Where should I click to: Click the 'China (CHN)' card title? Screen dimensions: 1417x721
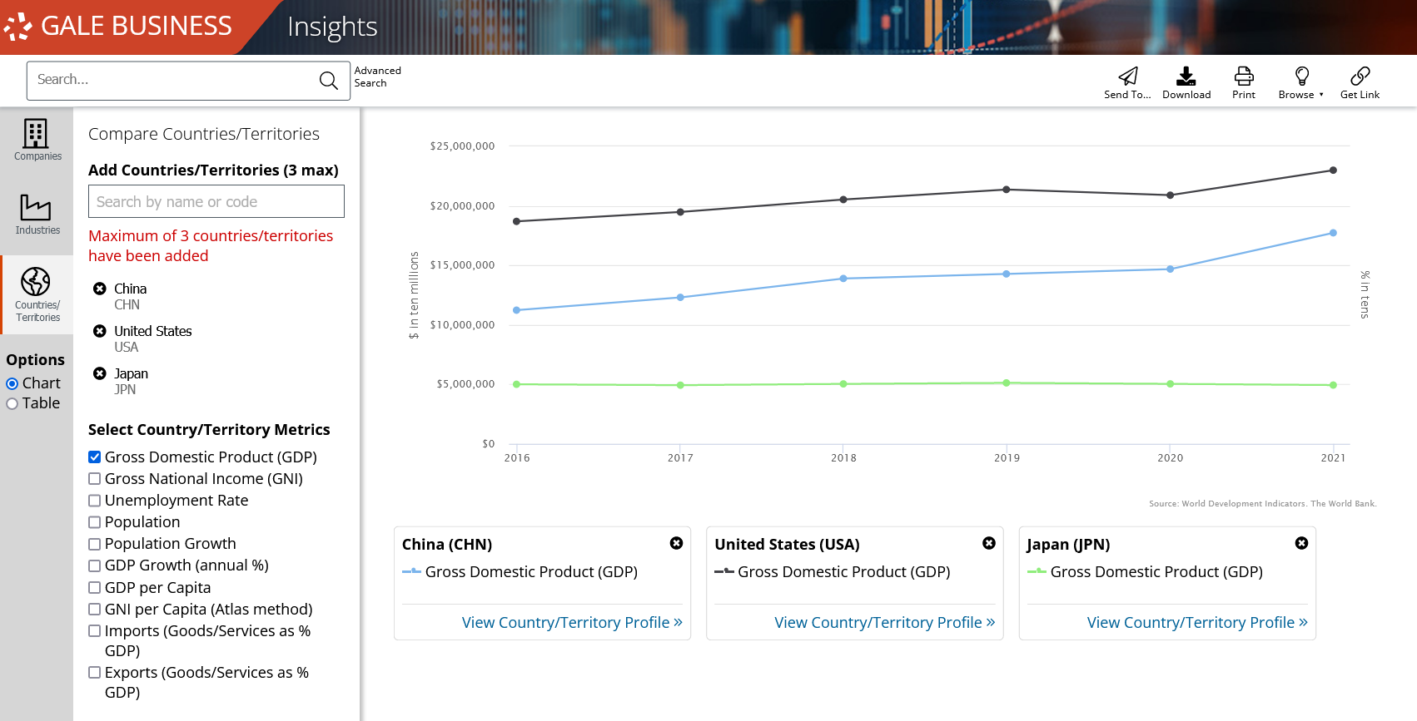[x=447, y=544]
